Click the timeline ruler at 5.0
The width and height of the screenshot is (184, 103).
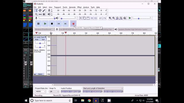click(x=109, y=33)
